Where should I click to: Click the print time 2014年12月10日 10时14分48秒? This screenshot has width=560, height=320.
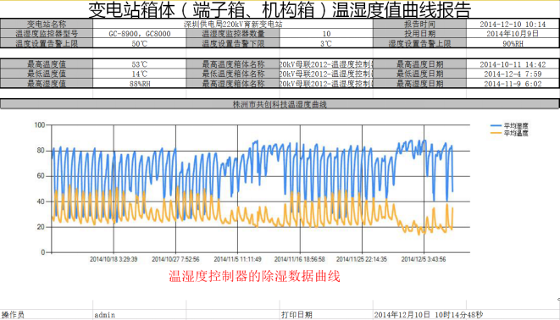(x=428, y=315)
